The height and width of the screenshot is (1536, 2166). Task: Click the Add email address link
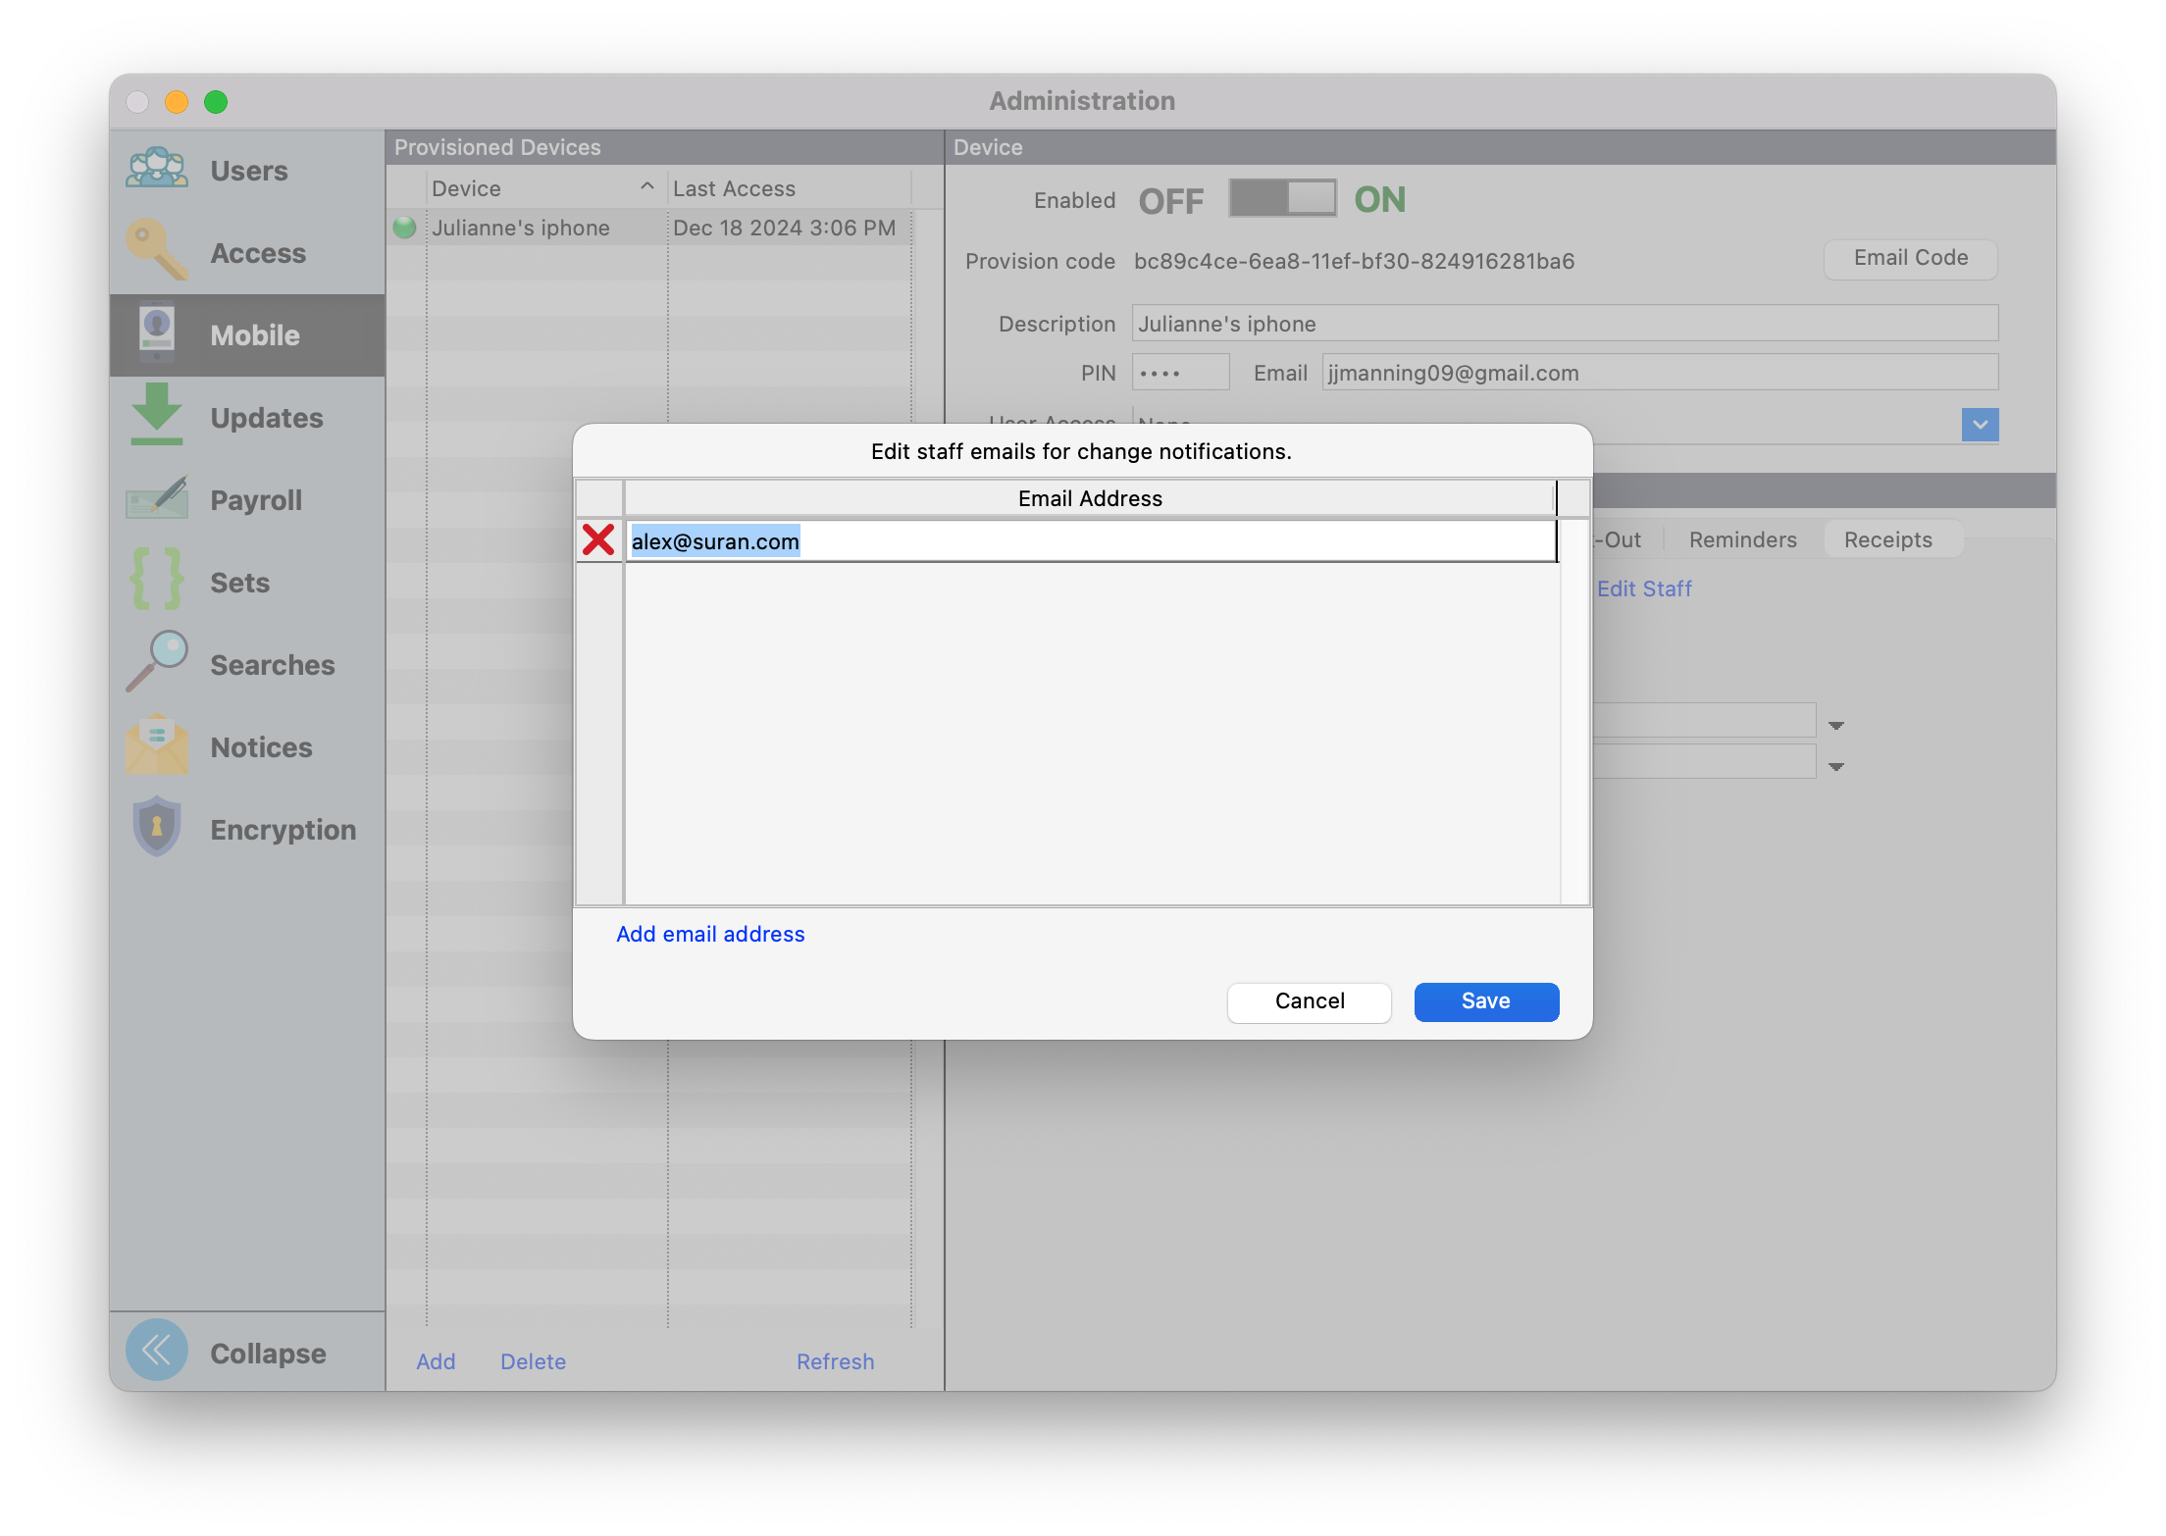point(710,934)
